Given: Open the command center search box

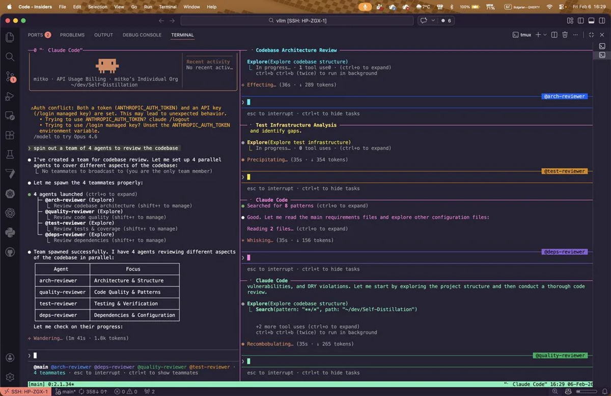Looking at the screenshot, I should tap(297, 21).
